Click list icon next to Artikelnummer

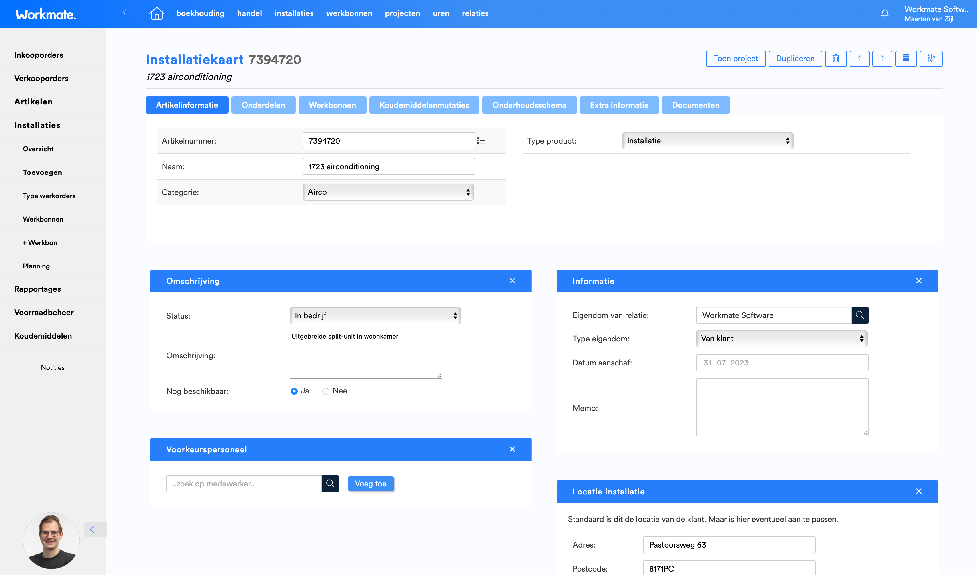(481, 141)
